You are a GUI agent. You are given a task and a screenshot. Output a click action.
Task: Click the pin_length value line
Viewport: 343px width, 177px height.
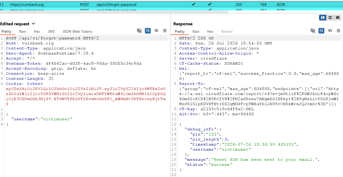[x=210, y=139]
